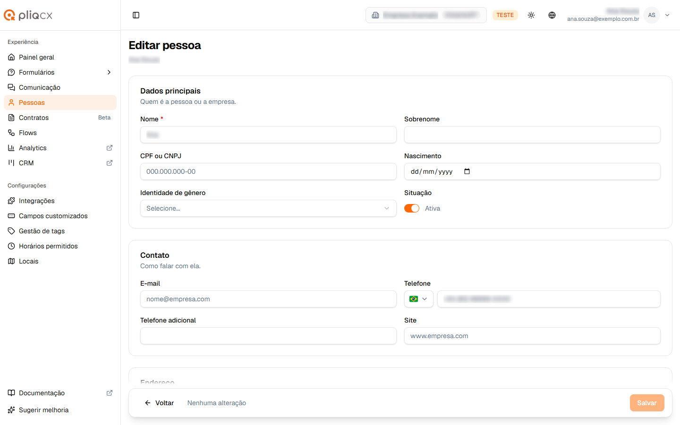Toggle the light/dark theme sun icon

pyautogui.click(x=531, y=15)
